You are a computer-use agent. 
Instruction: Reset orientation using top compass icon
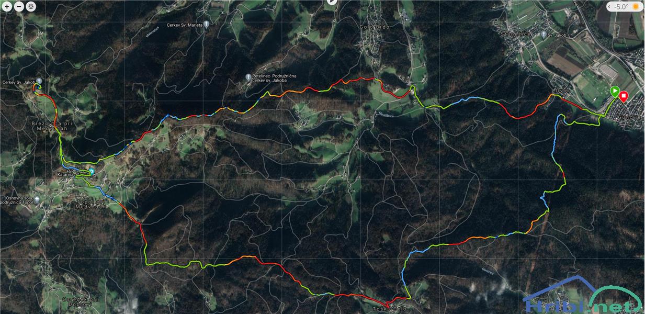[x=331, y=2]
